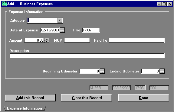Click the Time field showing 17:06

coord(91,30)
